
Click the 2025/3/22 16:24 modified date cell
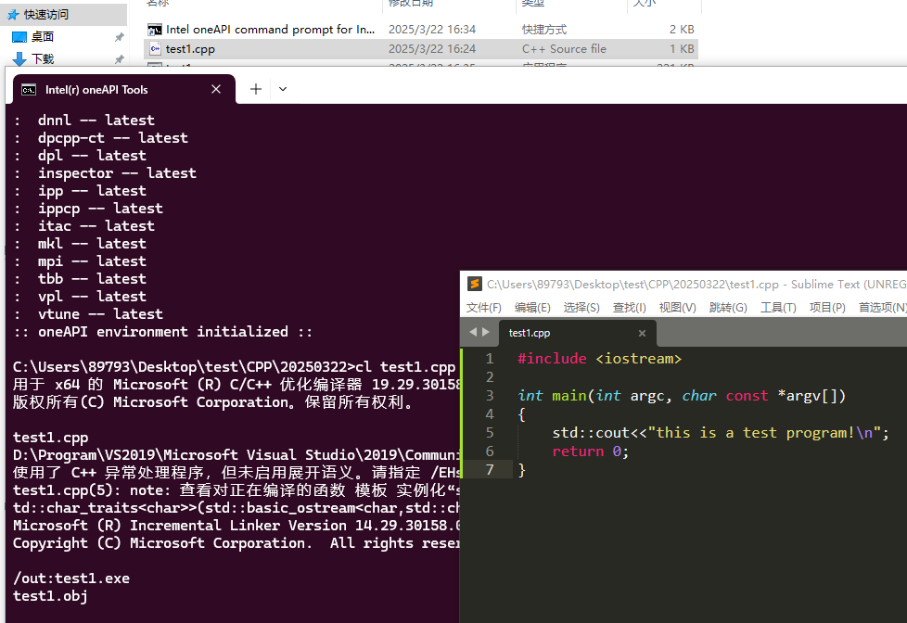[x=432, y=49]
